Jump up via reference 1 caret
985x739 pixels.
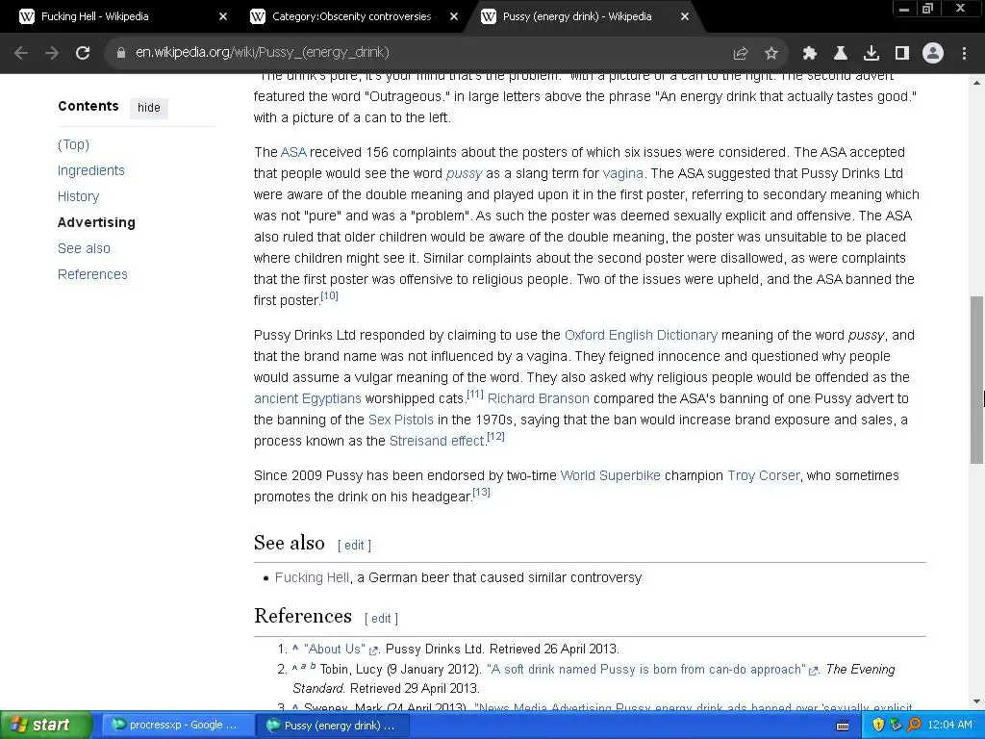pos(295,648)
